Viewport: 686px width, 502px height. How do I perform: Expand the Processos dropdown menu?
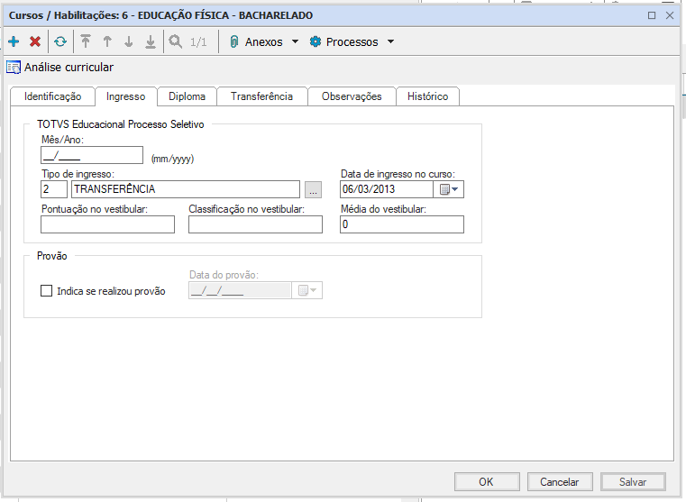pos(352,41)
